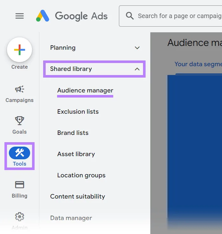
Task: Open Data manager
Action: coord(71,218)
